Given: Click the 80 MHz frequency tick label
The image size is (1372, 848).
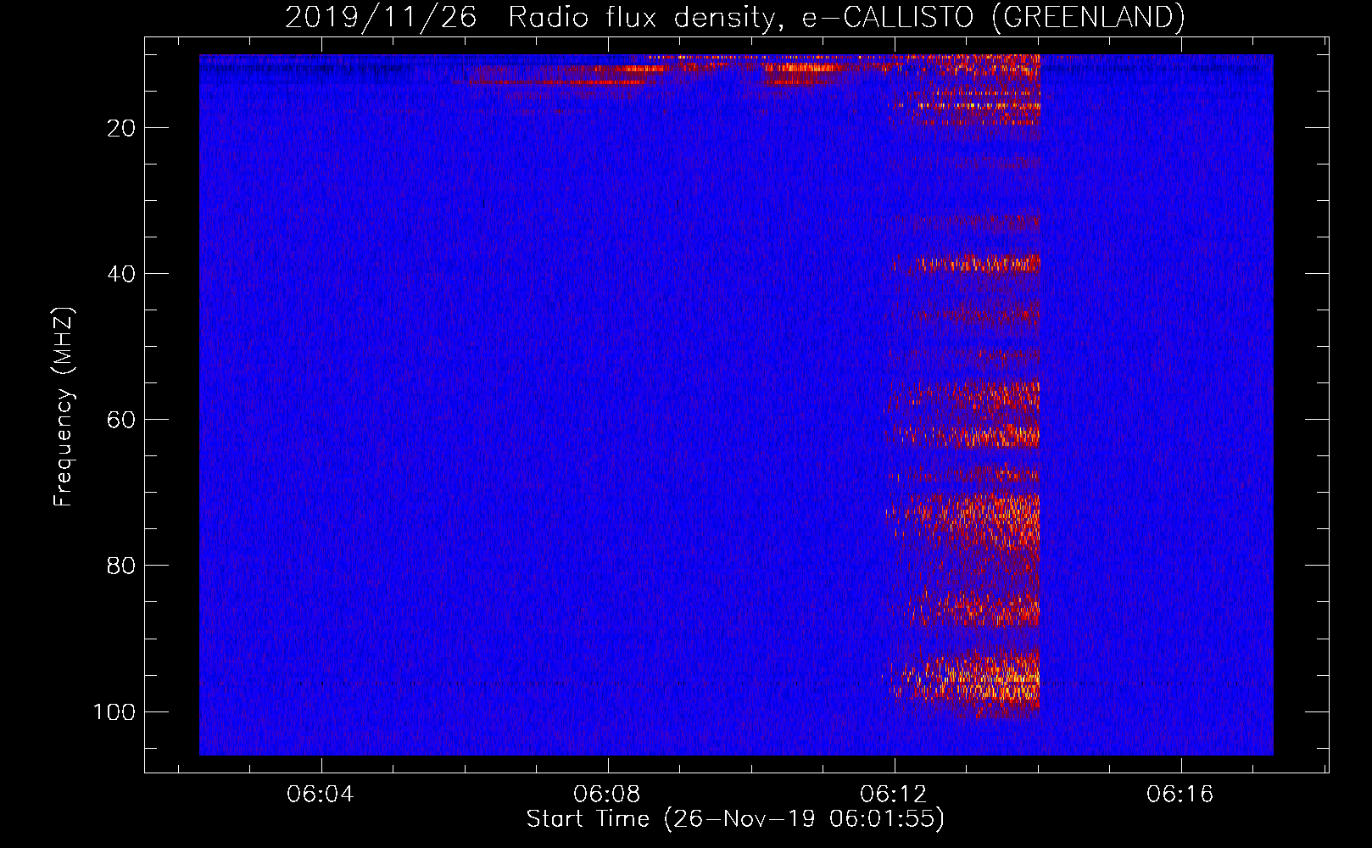Looking at the screenshot, I should click(121, 566).
